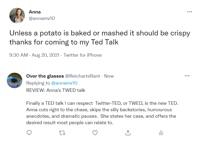Viewport: 201px width, 142px height.
Task: Open Over the glasses display name
Action: pos(45,76)
